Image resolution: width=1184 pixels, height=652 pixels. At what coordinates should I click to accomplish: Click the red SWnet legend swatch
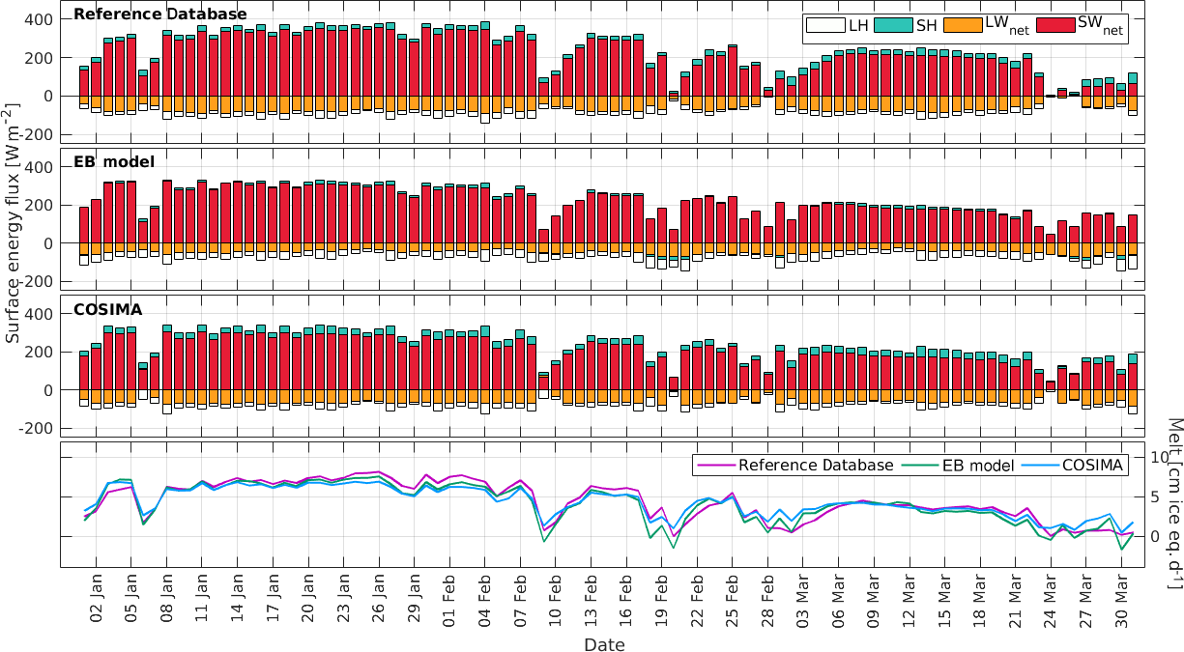pyautogui.click(x=1056, y=27)
